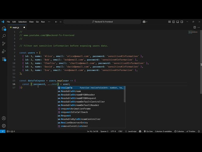This screenshot has width=202, height=152.
Task: Expand hidden menus with the ellipsis
Action: 49,22
